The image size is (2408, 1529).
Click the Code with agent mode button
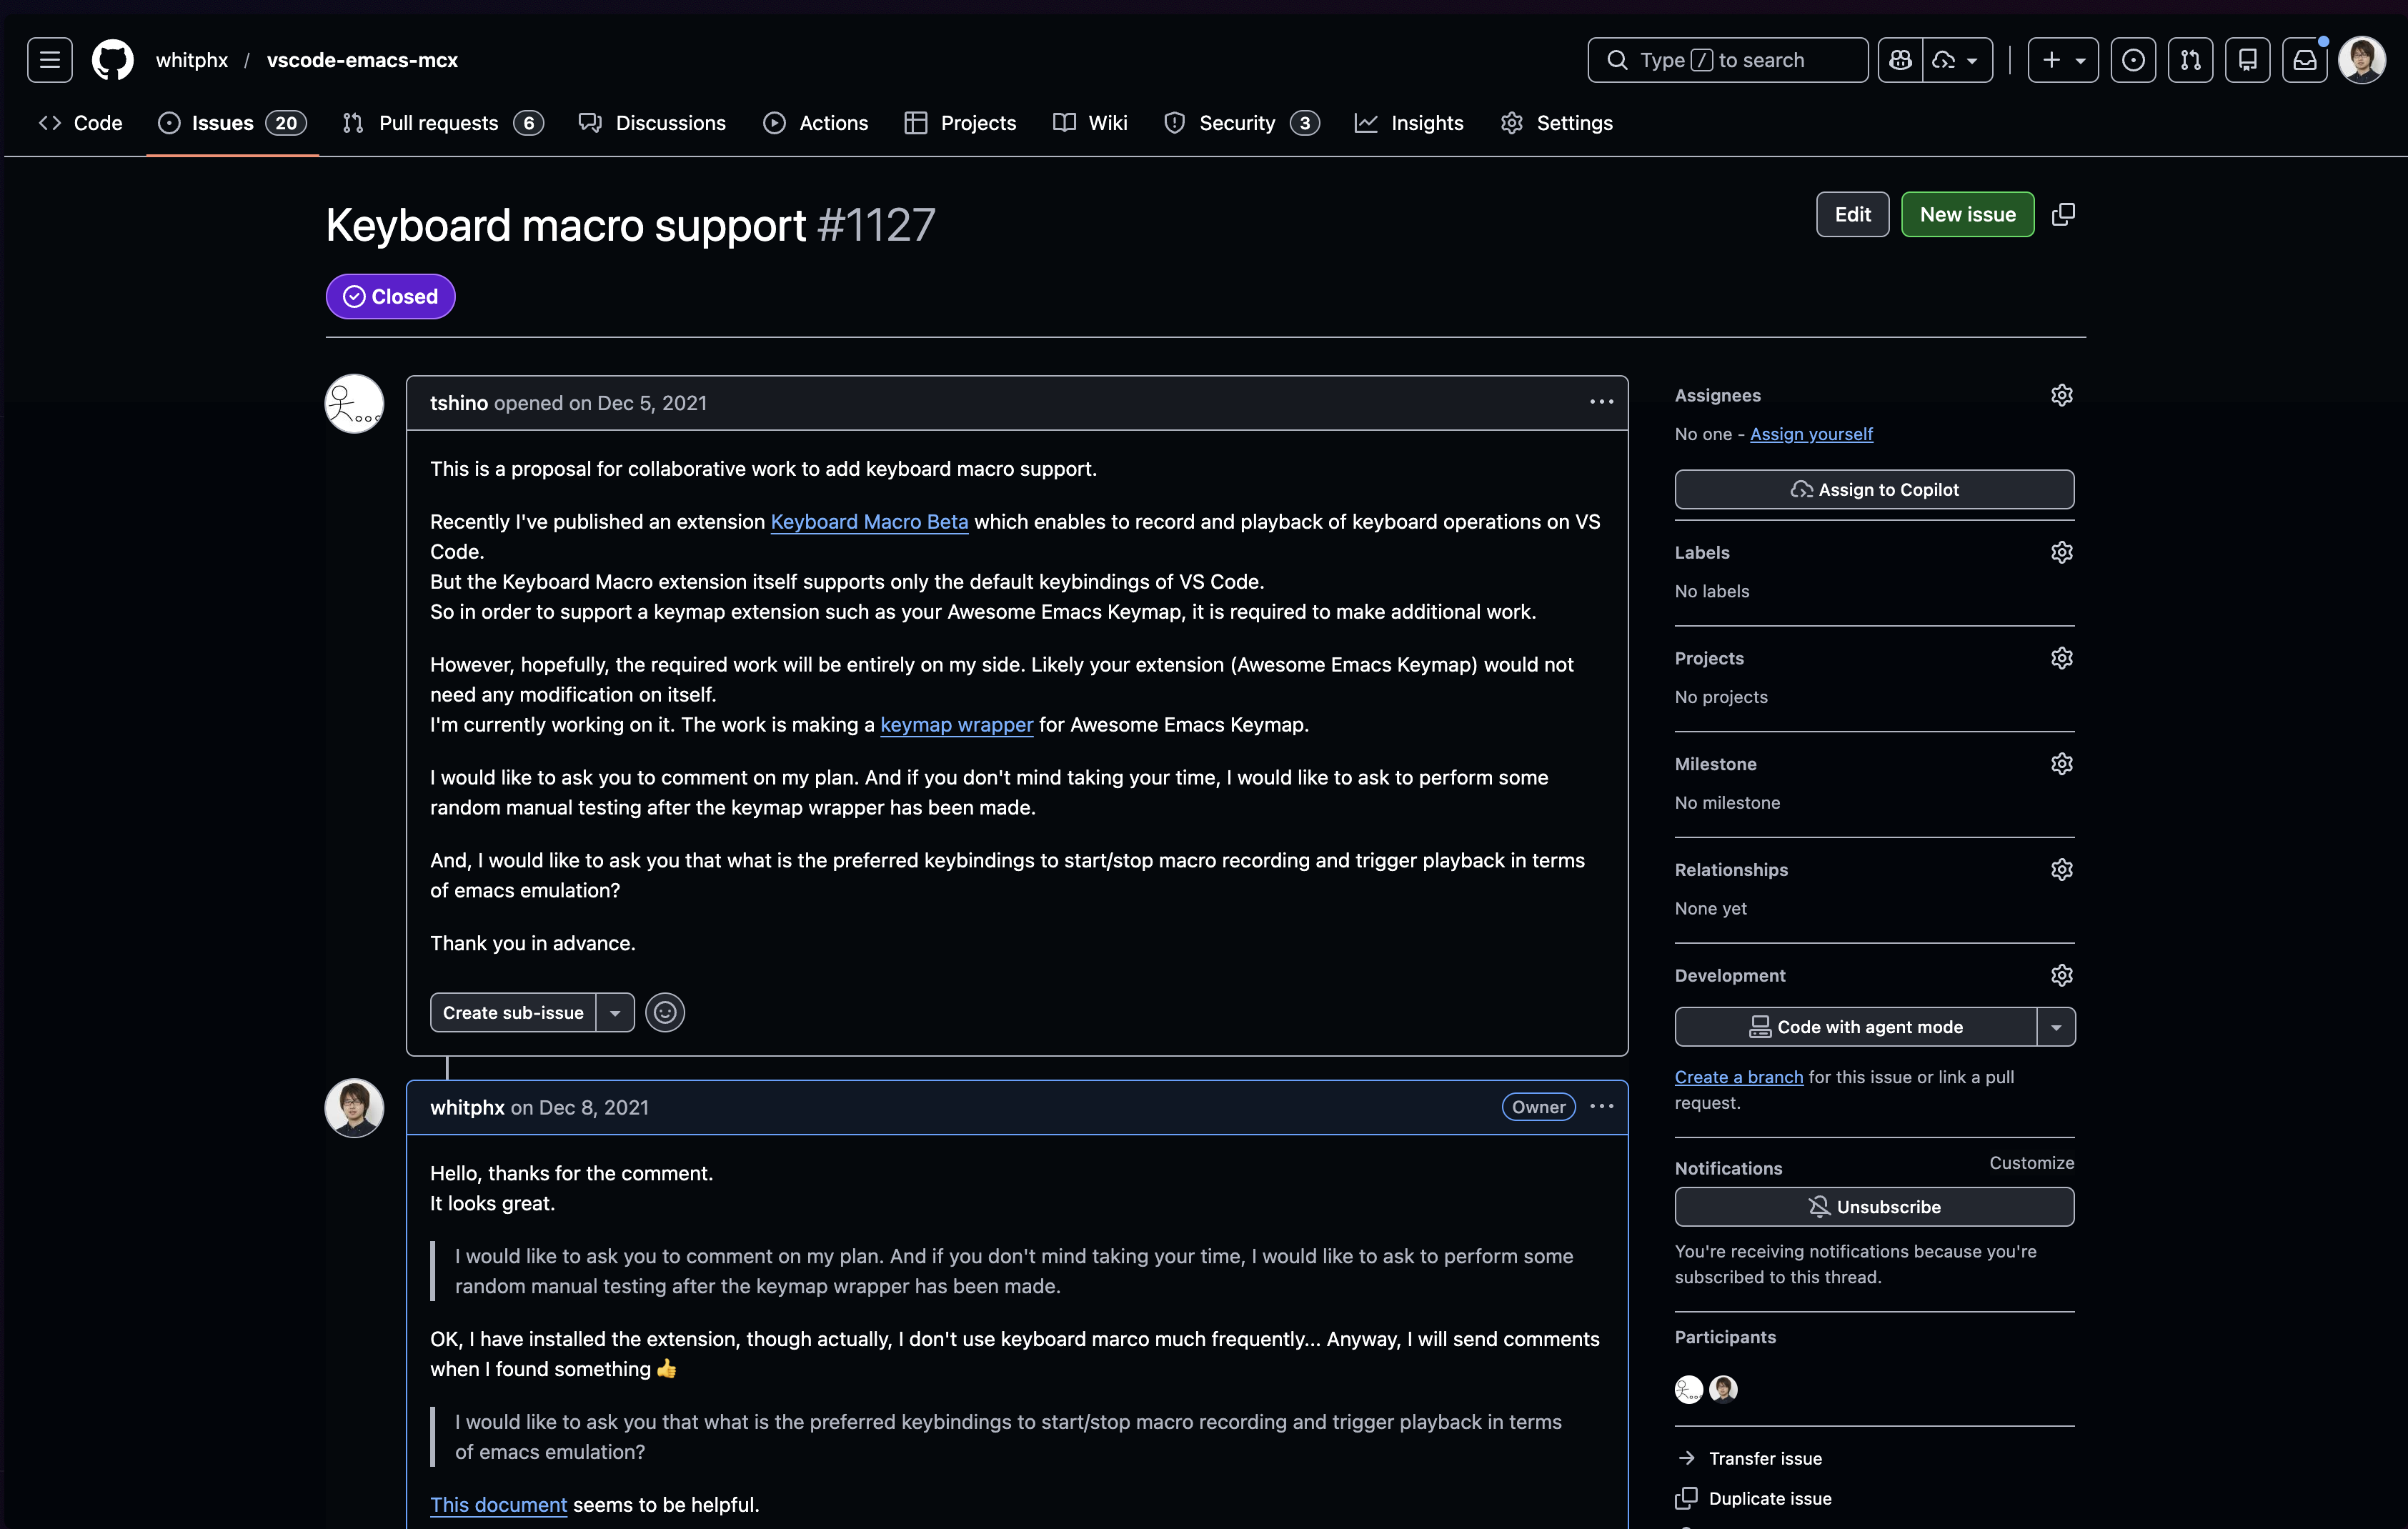pyautogui.click(x=1856, y=1027)
